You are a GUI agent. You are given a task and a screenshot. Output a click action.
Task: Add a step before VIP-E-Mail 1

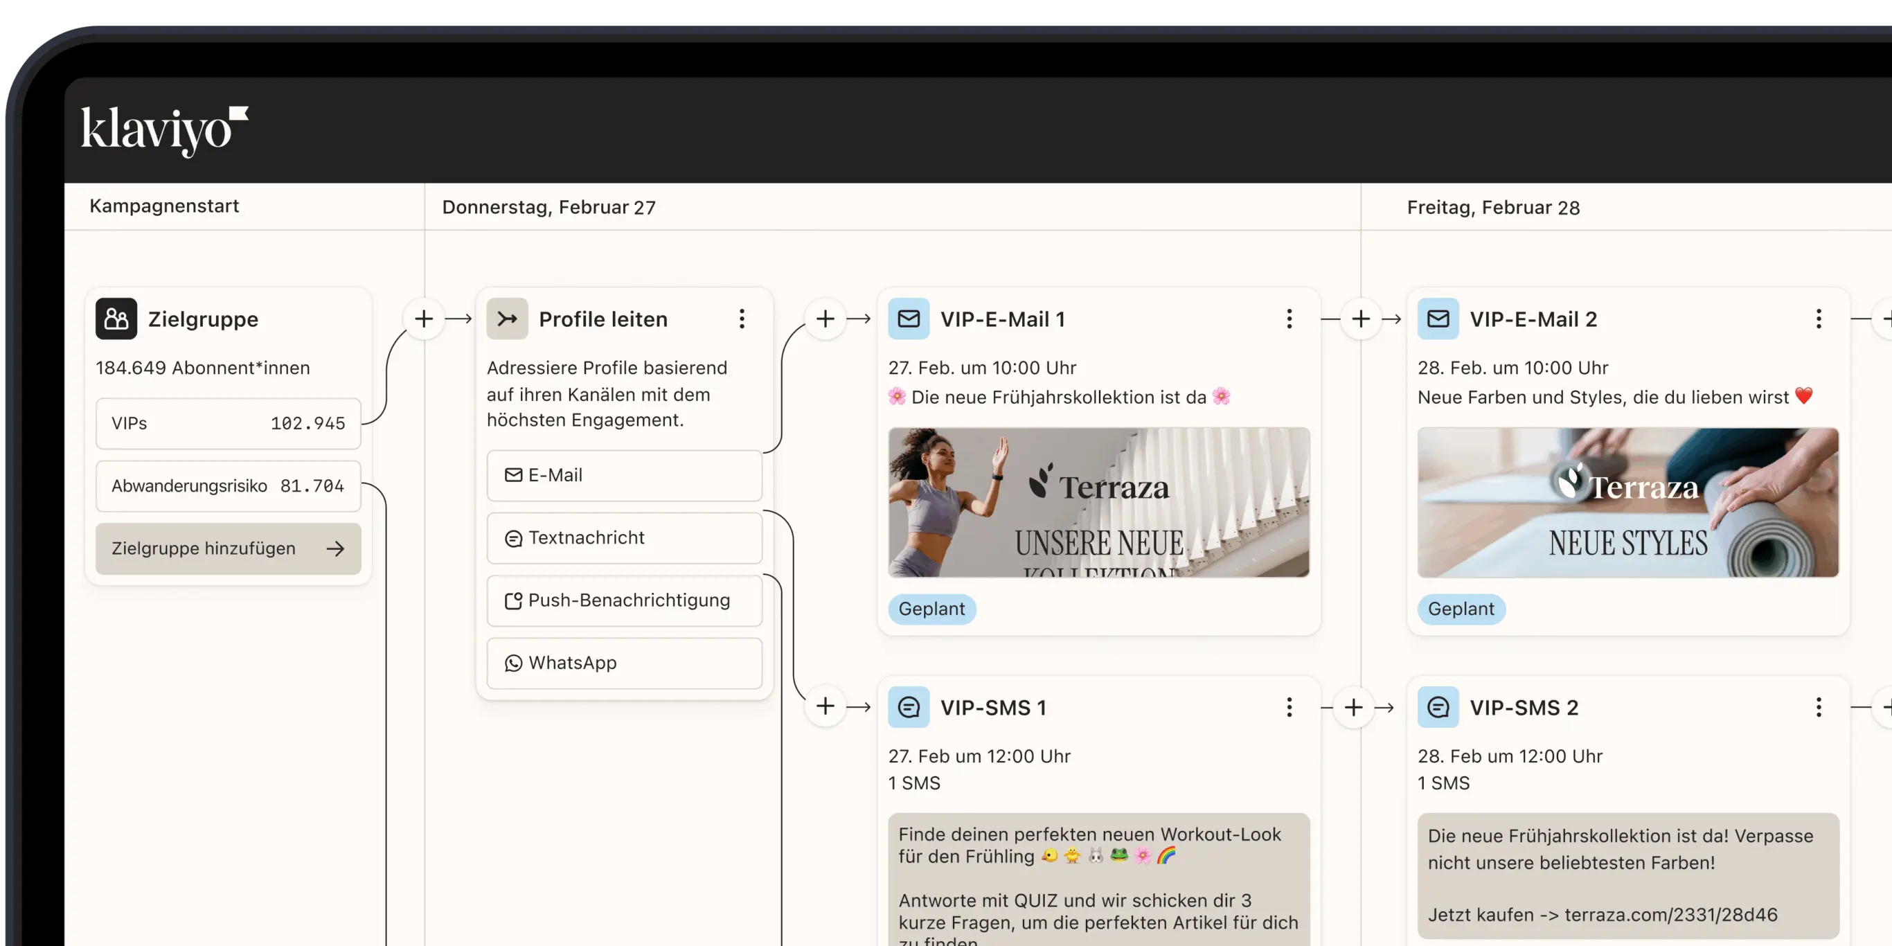(x=825, y=319)
